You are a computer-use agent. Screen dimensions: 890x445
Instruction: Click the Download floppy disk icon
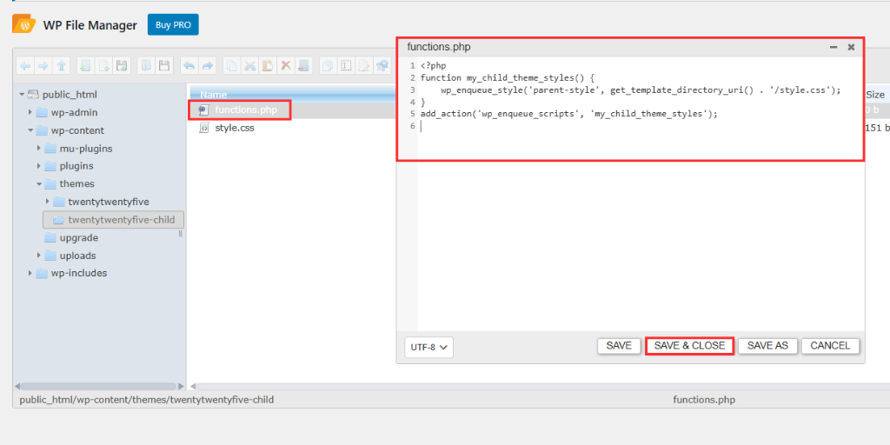click(x=164, y=66)
